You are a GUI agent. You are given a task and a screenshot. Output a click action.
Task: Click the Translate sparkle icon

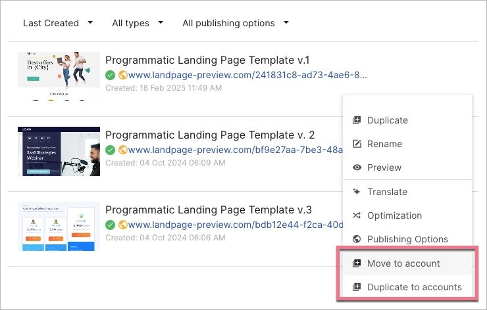(357, 192)
